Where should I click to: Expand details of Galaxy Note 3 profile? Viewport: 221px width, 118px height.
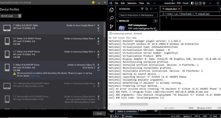pyautogui.click(x=99, y=57)
